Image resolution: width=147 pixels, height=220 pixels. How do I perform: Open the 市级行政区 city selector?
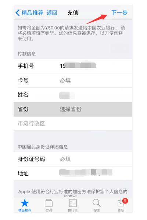73,124
